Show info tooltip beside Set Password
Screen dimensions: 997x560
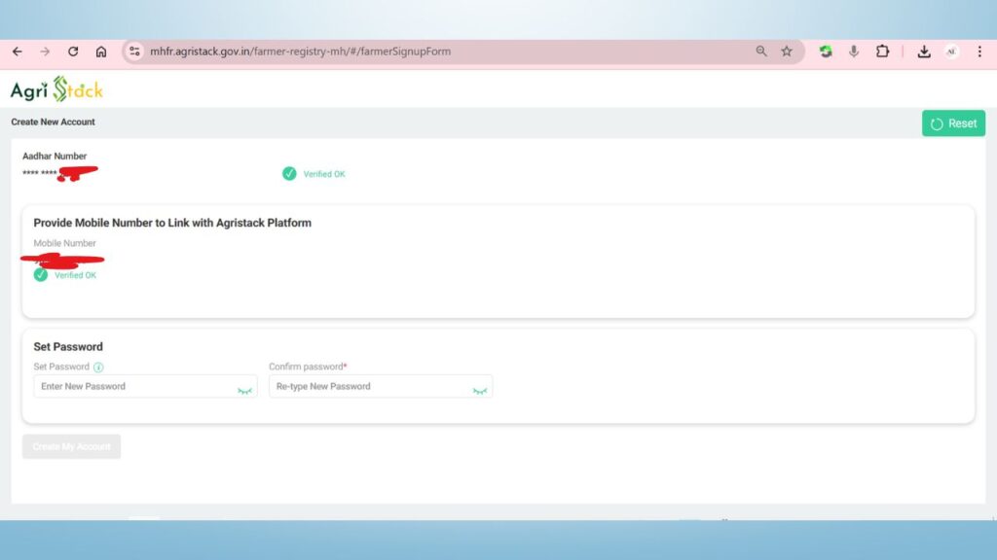98,367
